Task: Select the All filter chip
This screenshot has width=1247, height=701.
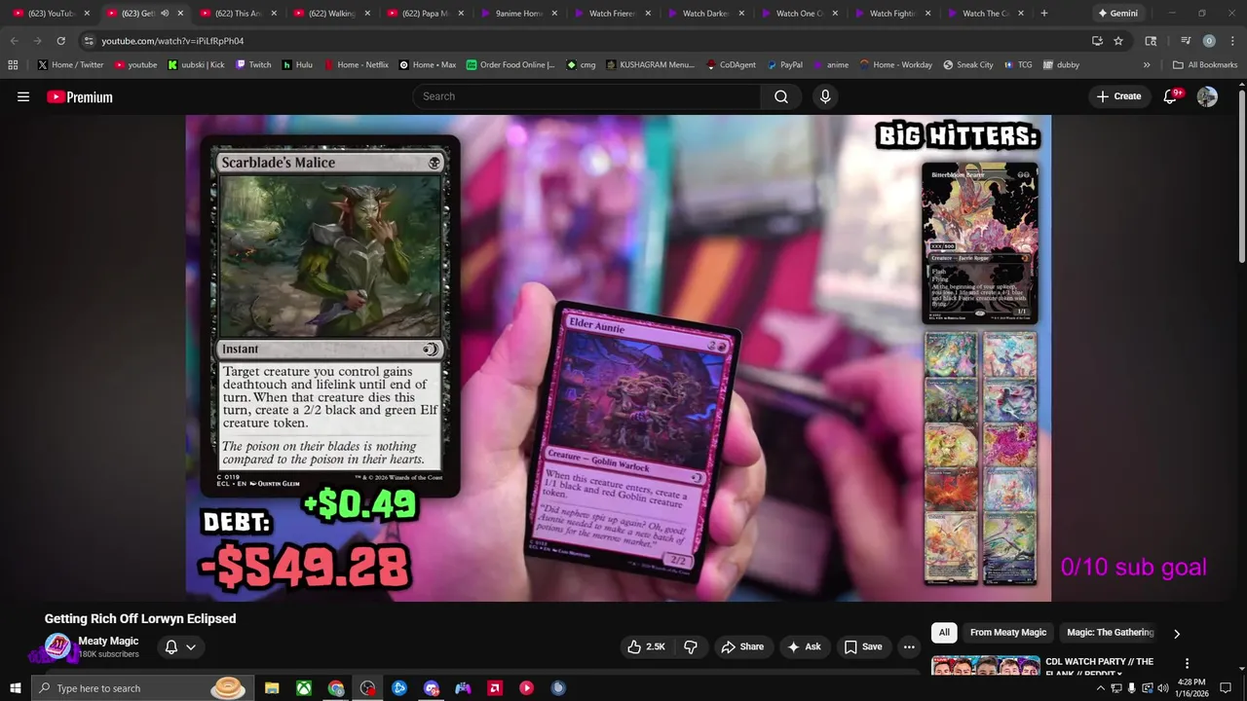Action: 944,633
